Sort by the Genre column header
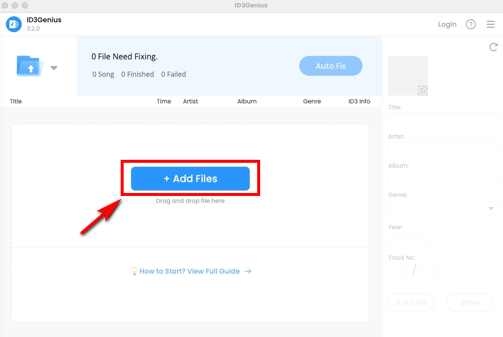This screenshot has width=503, height=337. [312, 101]
